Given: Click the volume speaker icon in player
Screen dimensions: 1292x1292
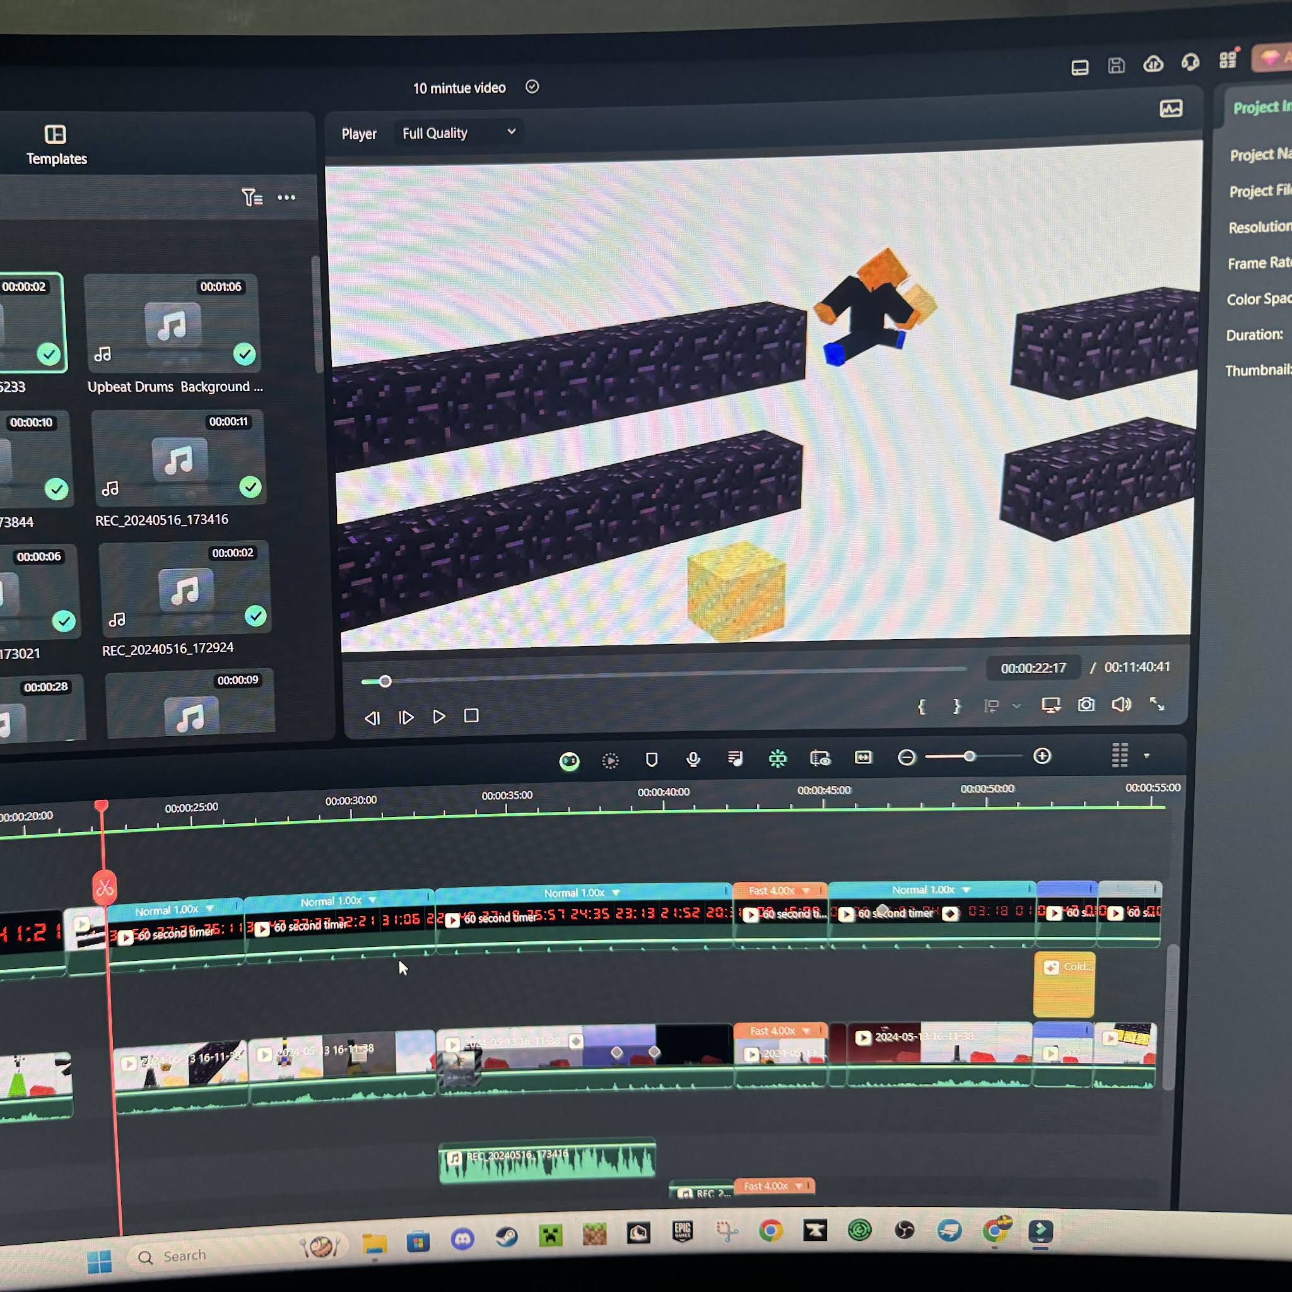Looking at the screenshot, I should [x=1121, y=705].
